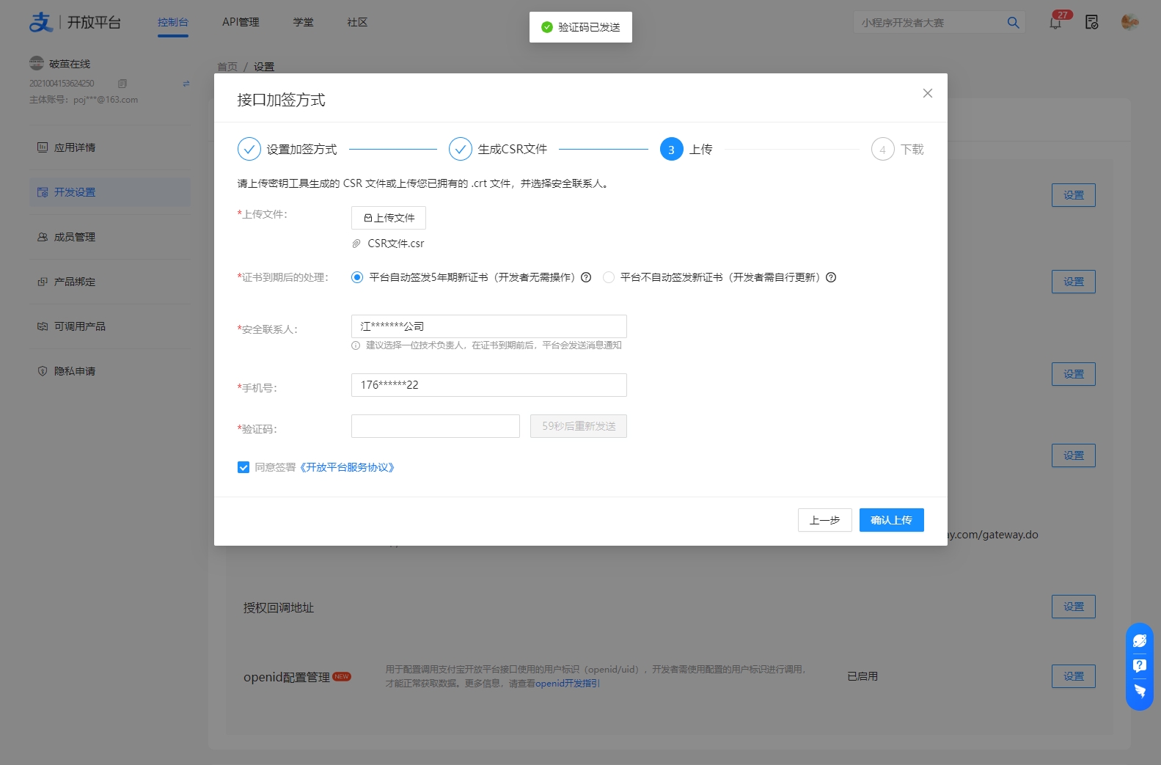The image size is (1161, 765).
Task: Click completed step one check circle
Action: pos(249,149)
